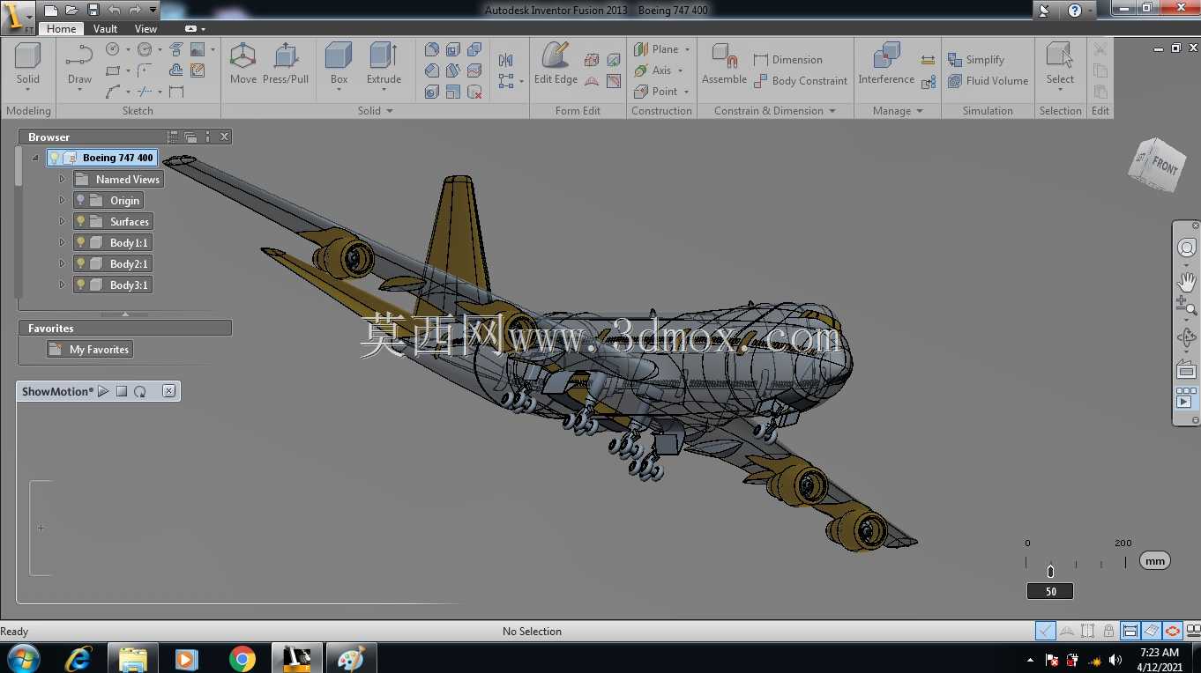Play the ShowMotion animation
This screenshot has height=673, width=1201.
click(103, 391)
